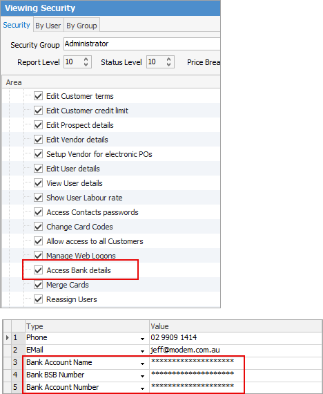
Task: Open the Phone type dropdown arrow
Action: point(142,339)
